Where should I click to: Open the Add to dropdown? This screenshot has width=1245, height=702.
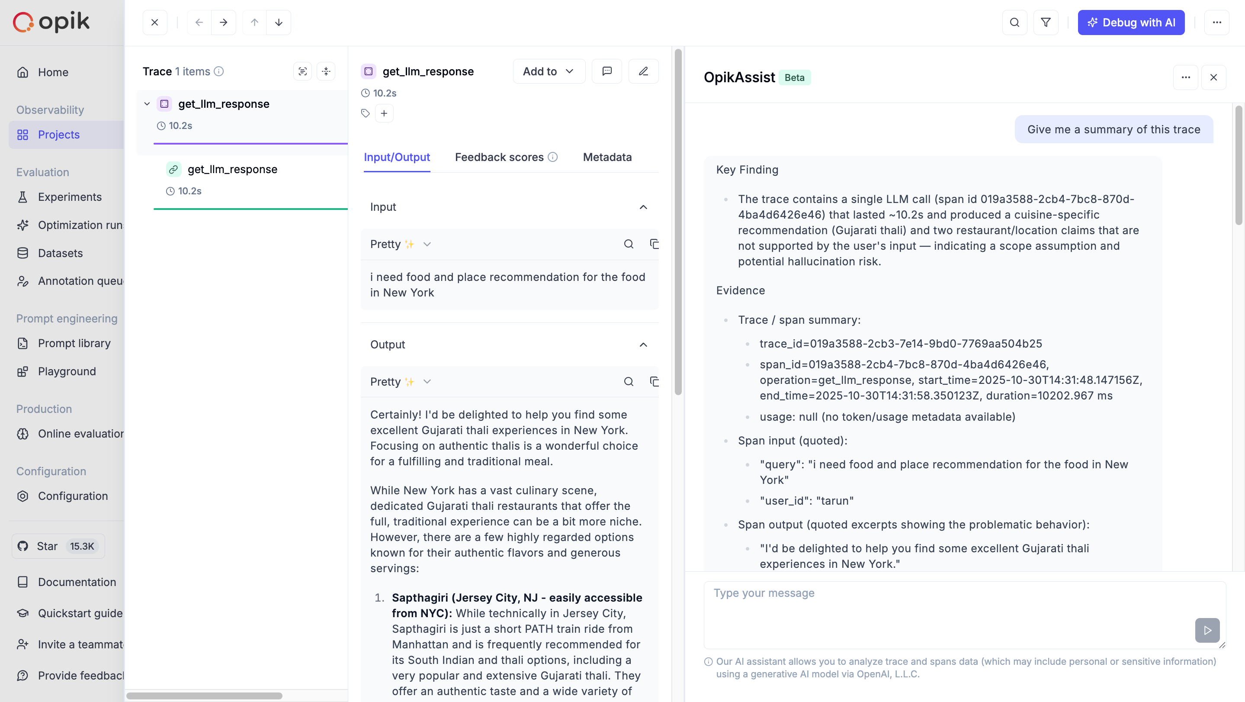coord(549,71)
